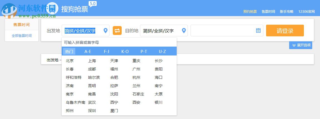320x119 pixels.
Task: Focus the 出发地 departure input field
Action: coord(86,31)
